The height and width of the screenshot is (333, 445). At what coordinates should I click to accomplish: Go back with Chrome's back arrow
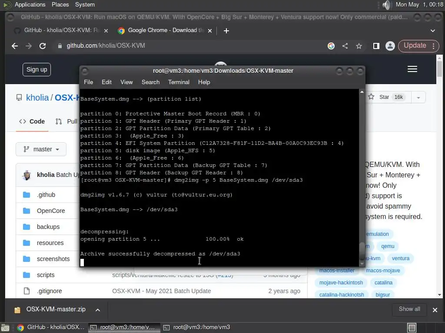tap(15, 46)
